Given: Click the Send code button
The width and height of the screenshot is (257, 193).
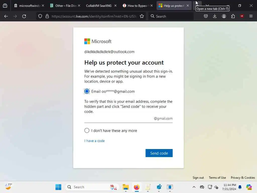Looking at the screenshot, I should click(x=159, y=153).
